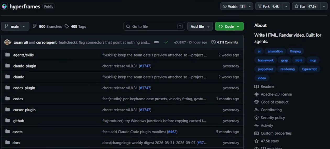Screen dimensions: 330x149
Task: Click folder icon beside assets
Action: [7, 132]
